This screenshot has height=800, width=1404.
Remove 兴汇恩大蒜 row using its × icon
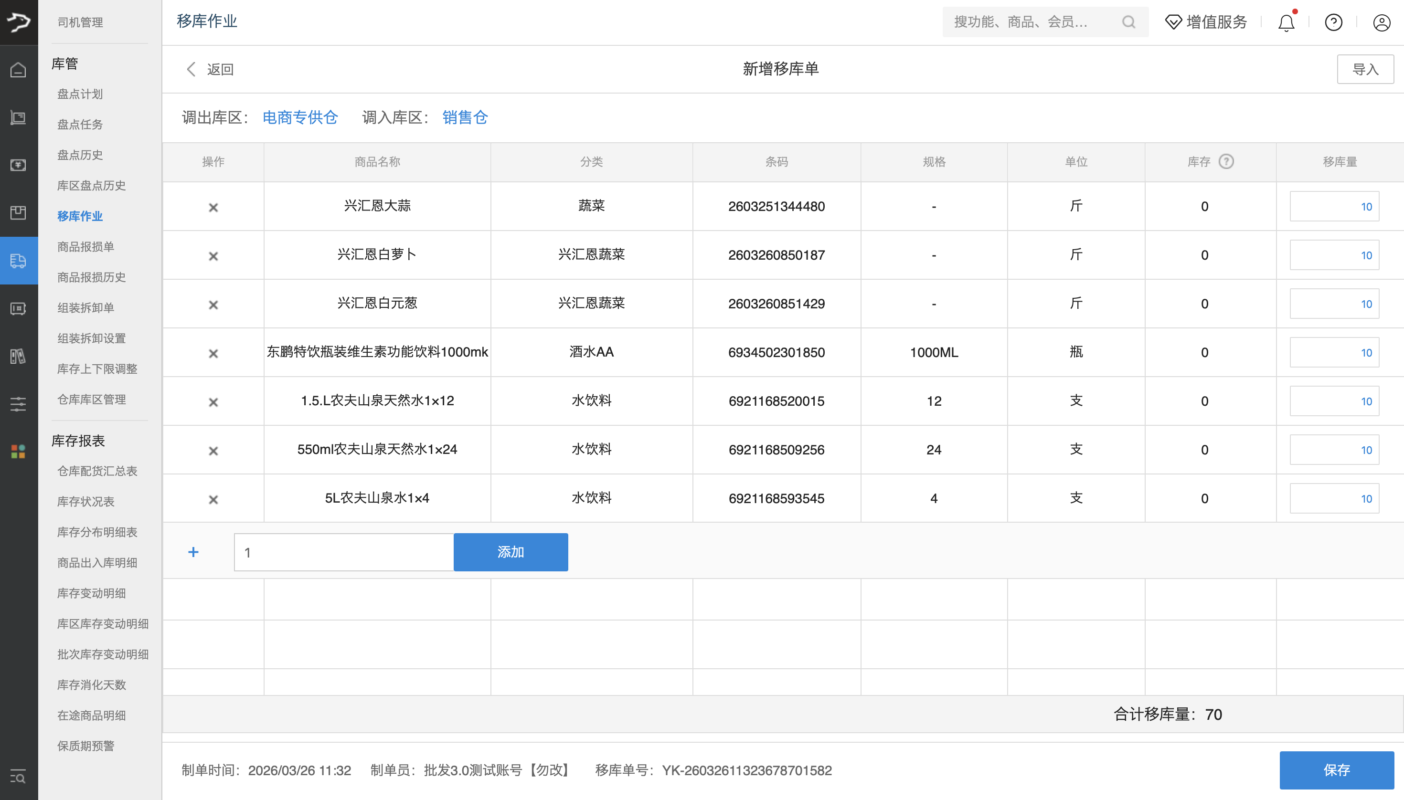(213, 207)
